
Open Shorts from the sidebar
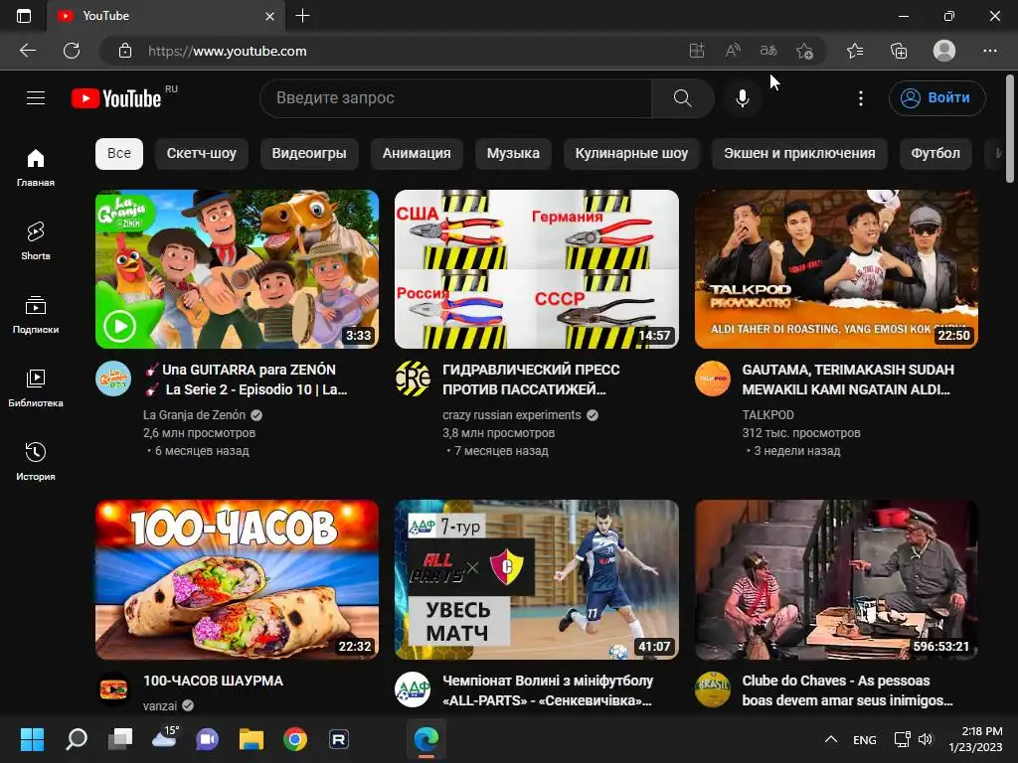36,240
